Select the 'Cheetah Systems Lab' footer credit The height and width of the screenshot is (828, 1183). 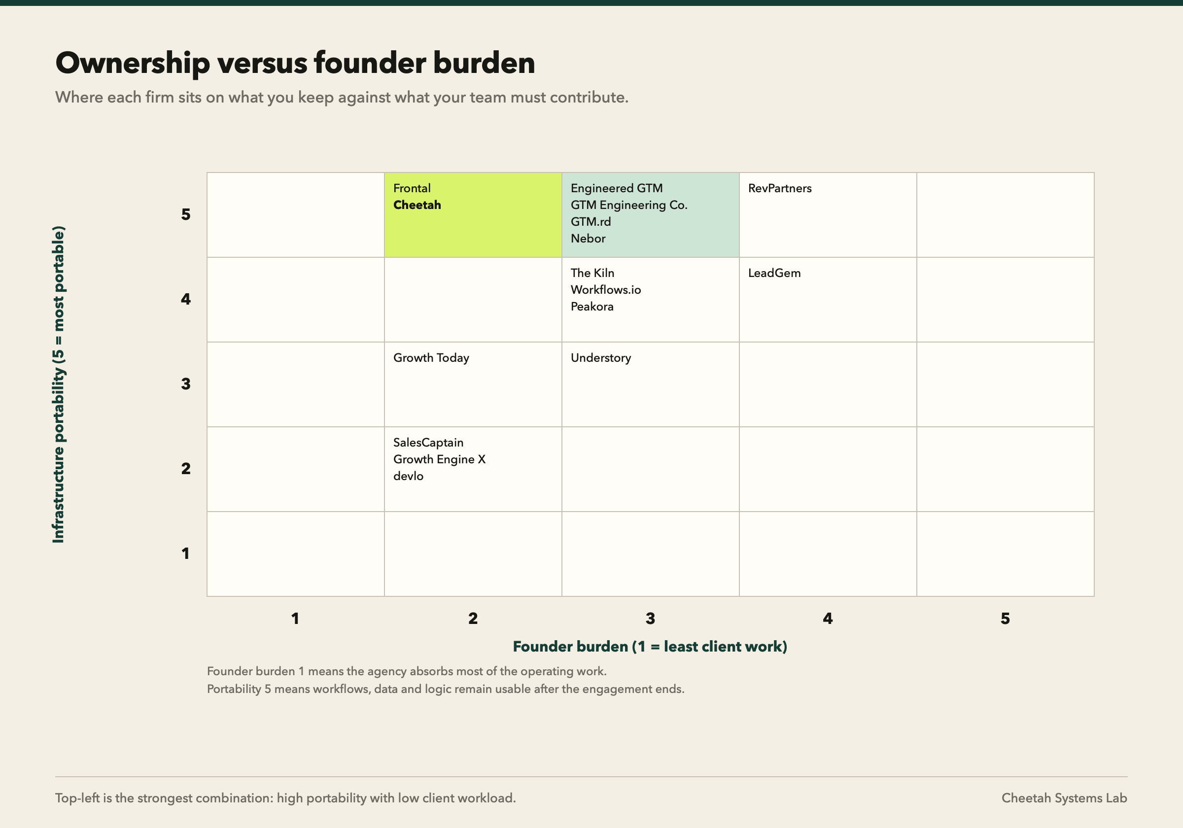(x=1064, y=798)
